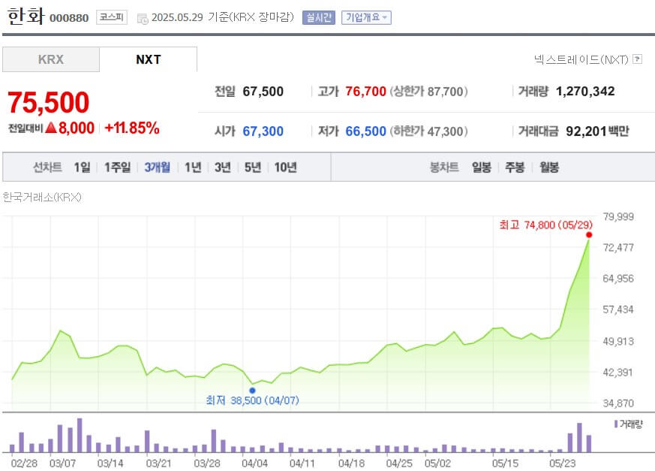Click the 전일 value 67,500
655x471 pixels.
pyautogui.click(x=263, y=91)
